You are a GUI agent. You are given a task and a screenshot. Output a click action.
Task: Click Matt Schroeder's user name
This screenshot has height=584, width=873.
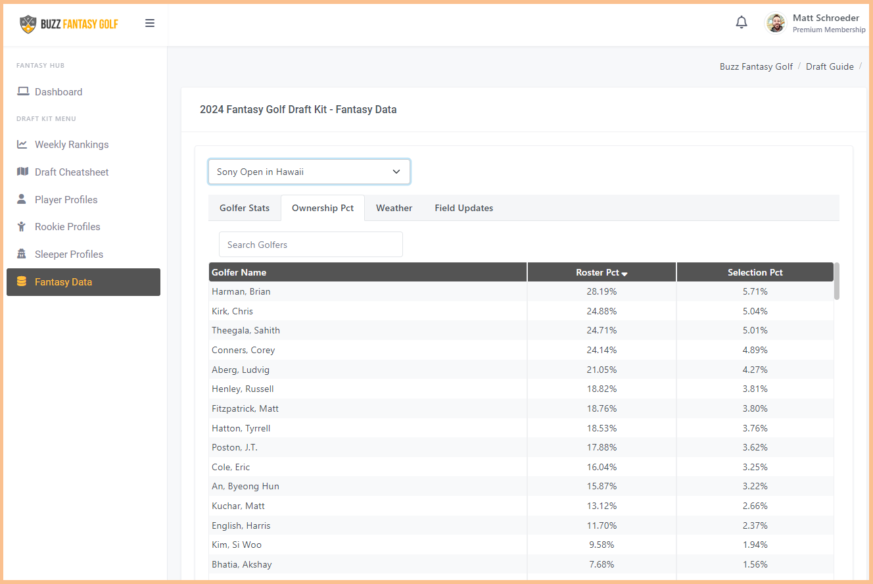pyautogui.click(x=826, y=18)
